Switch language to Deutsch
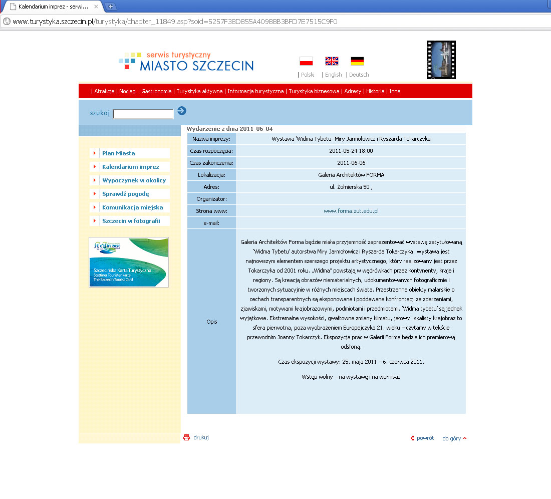 click(x=359, y=75)
